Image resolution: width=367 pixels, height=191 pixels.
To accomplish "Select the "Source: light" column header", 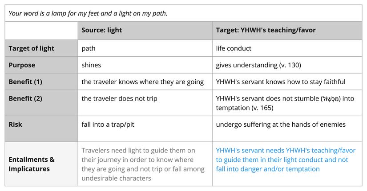I will [101, 31].
